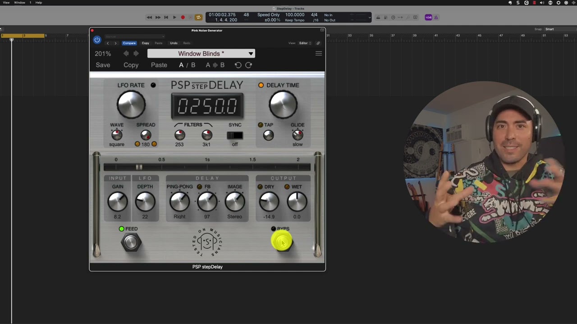This screenshot has height=324, width=577.
Task: Click the PSP redo arrow icon
Action: (248, 65)
